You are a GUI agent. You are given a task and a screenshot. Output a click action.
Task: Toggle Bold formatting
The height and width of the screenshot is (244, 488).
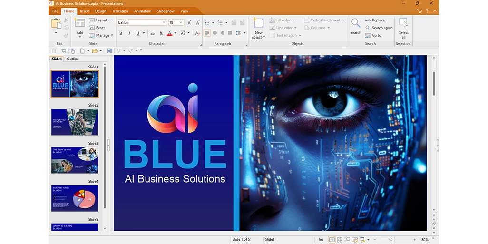(x=121, y=33)
